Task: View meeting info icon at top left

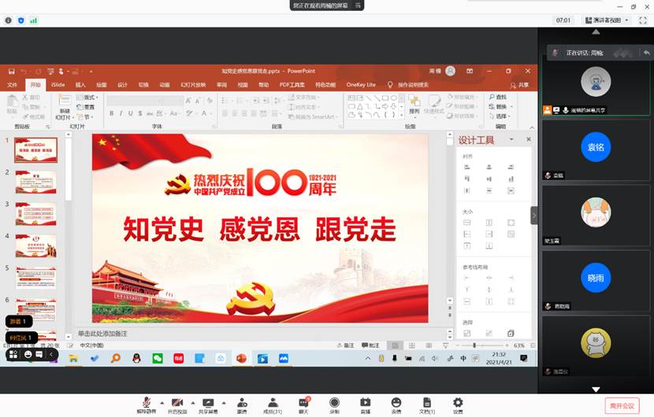Action: (9, 20)
